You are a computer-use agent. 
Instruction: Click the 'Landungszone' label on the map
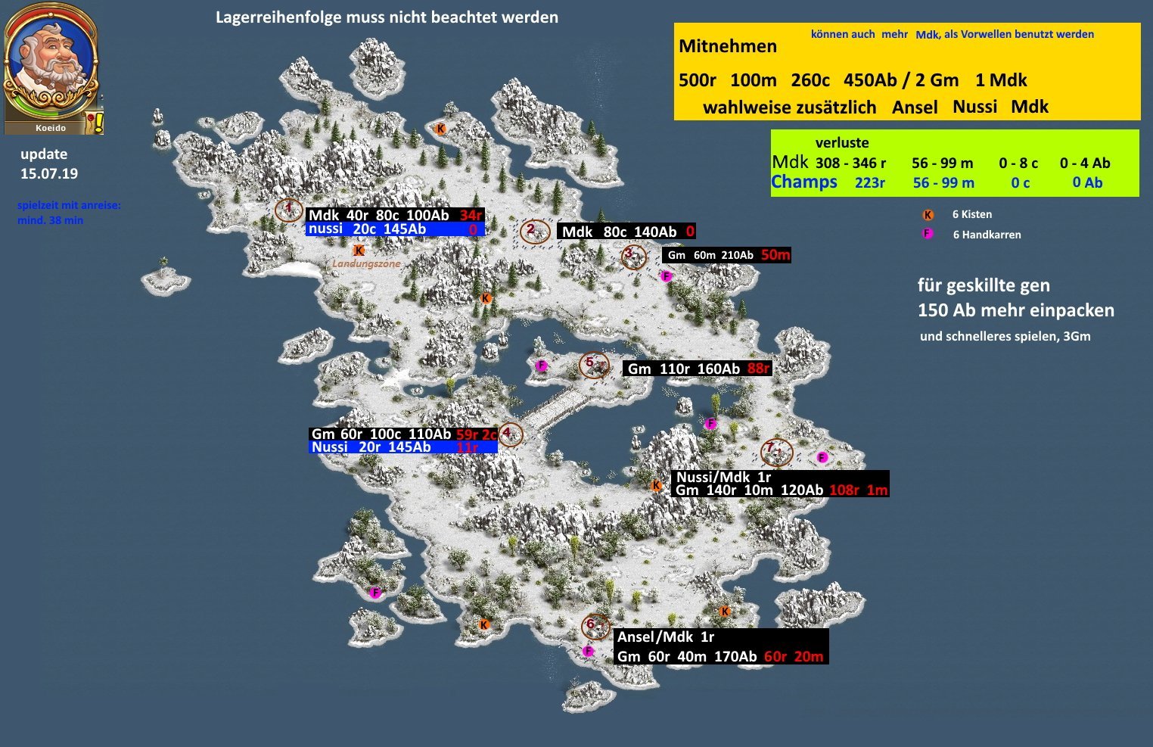366,264
